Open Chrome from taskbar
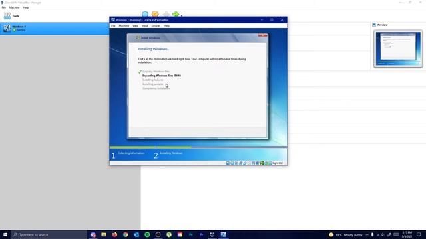This screenshot has height=239, width=426. click(x=126, y=234)
